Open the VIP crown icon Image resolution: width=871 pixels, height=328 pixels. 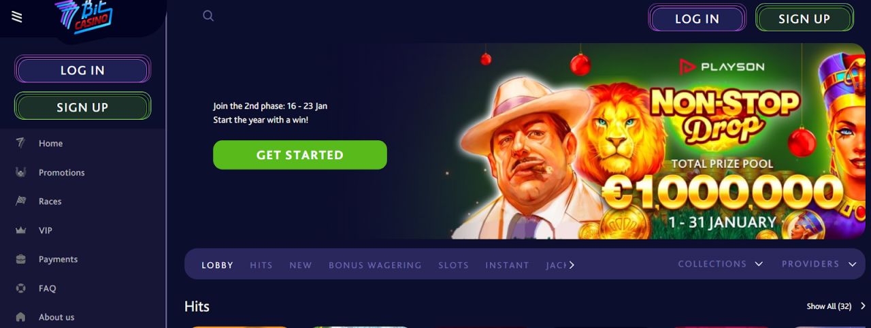tap(20, 230)
